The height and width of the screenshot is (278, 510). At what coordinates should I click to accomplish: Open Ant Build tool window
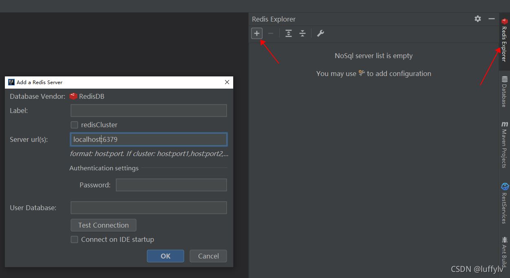coord(504,251)
